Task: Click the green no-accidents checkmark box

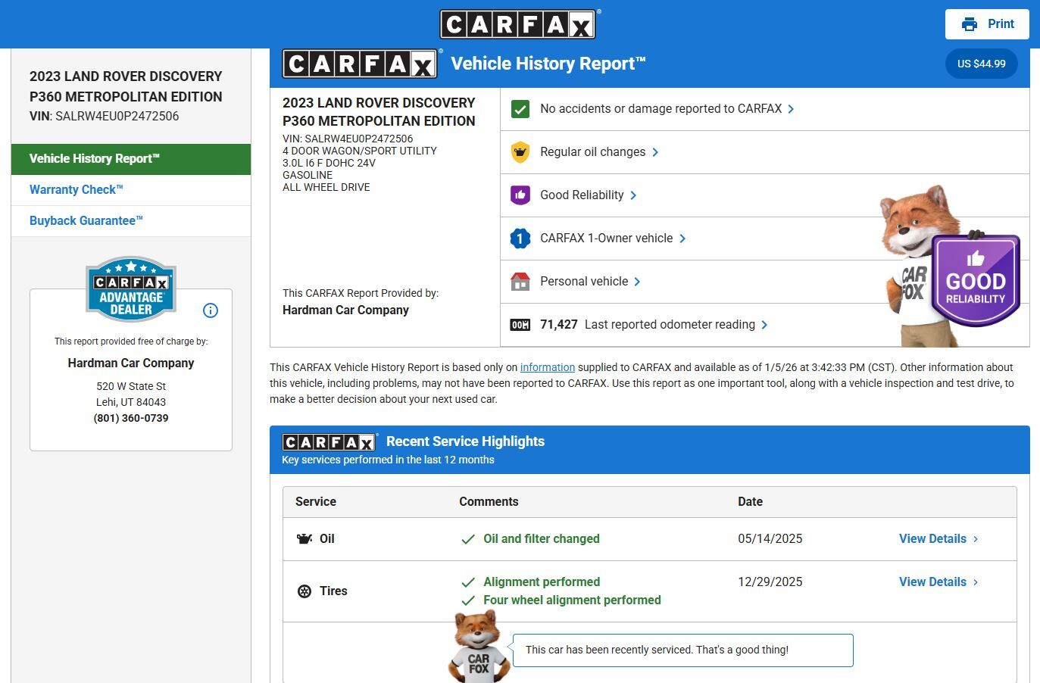Action: pyautogui.click(x=520, y=109)
